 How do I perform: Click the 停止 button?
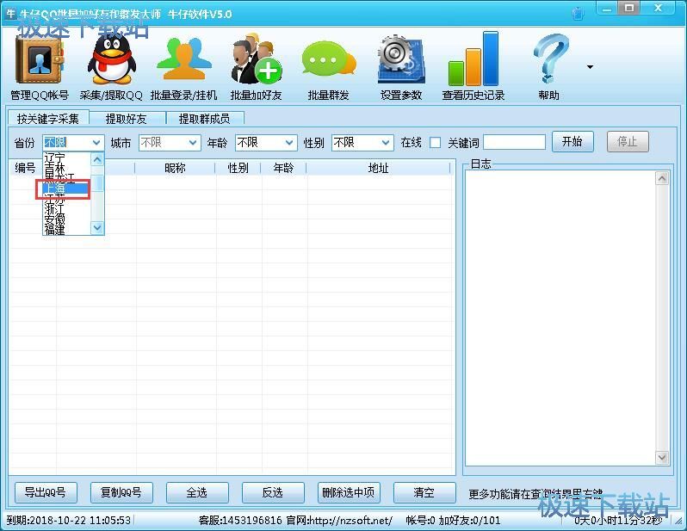(628, 141)
